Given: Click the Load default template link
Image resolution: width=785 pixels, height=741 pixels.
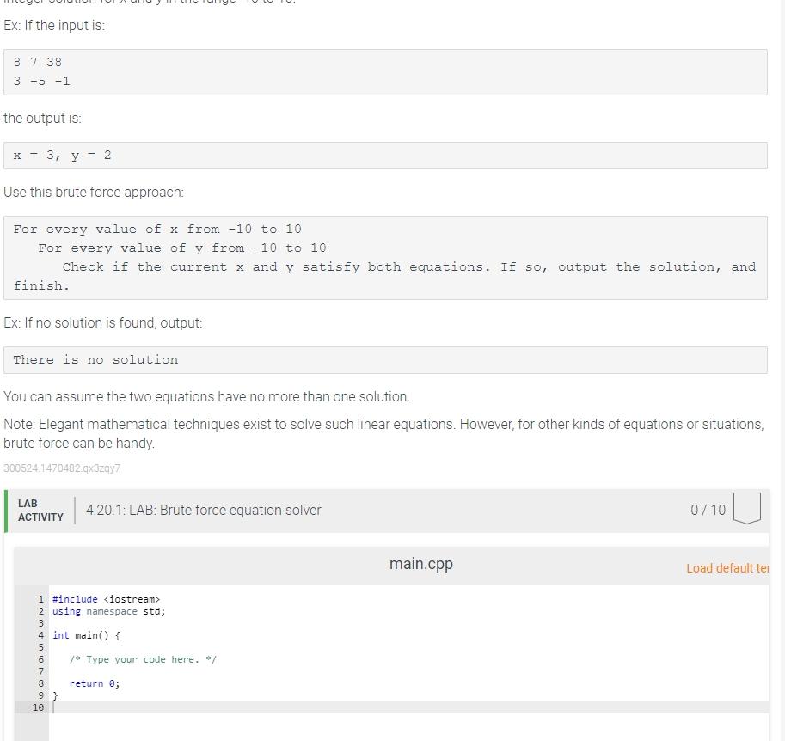Looking at the screenshot, I should click(727, 568).
